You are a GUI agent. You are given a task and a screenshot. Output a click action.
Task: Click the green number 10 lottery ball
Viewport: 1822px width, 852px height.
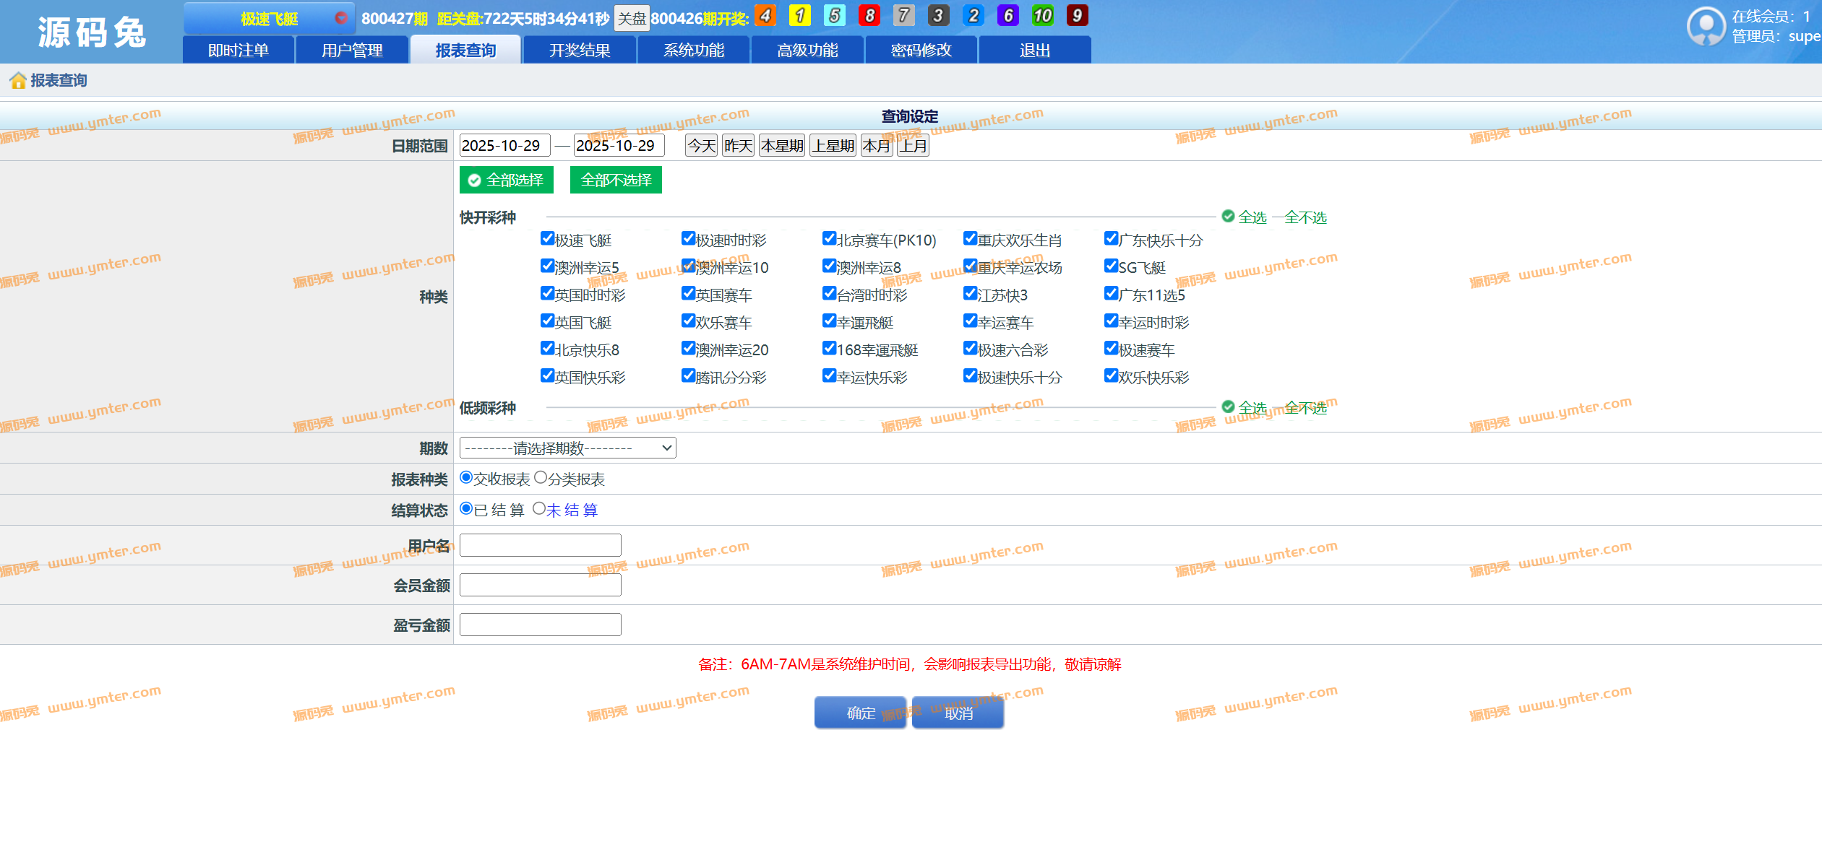[1042, 16]
